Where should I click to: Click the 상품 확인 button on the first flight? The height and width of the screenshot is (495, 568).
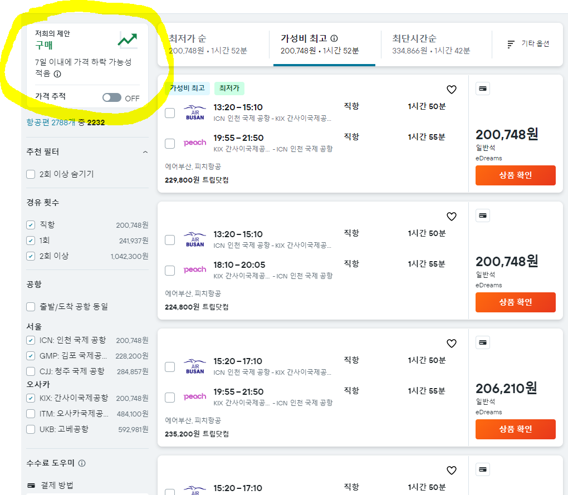[515, 175]
